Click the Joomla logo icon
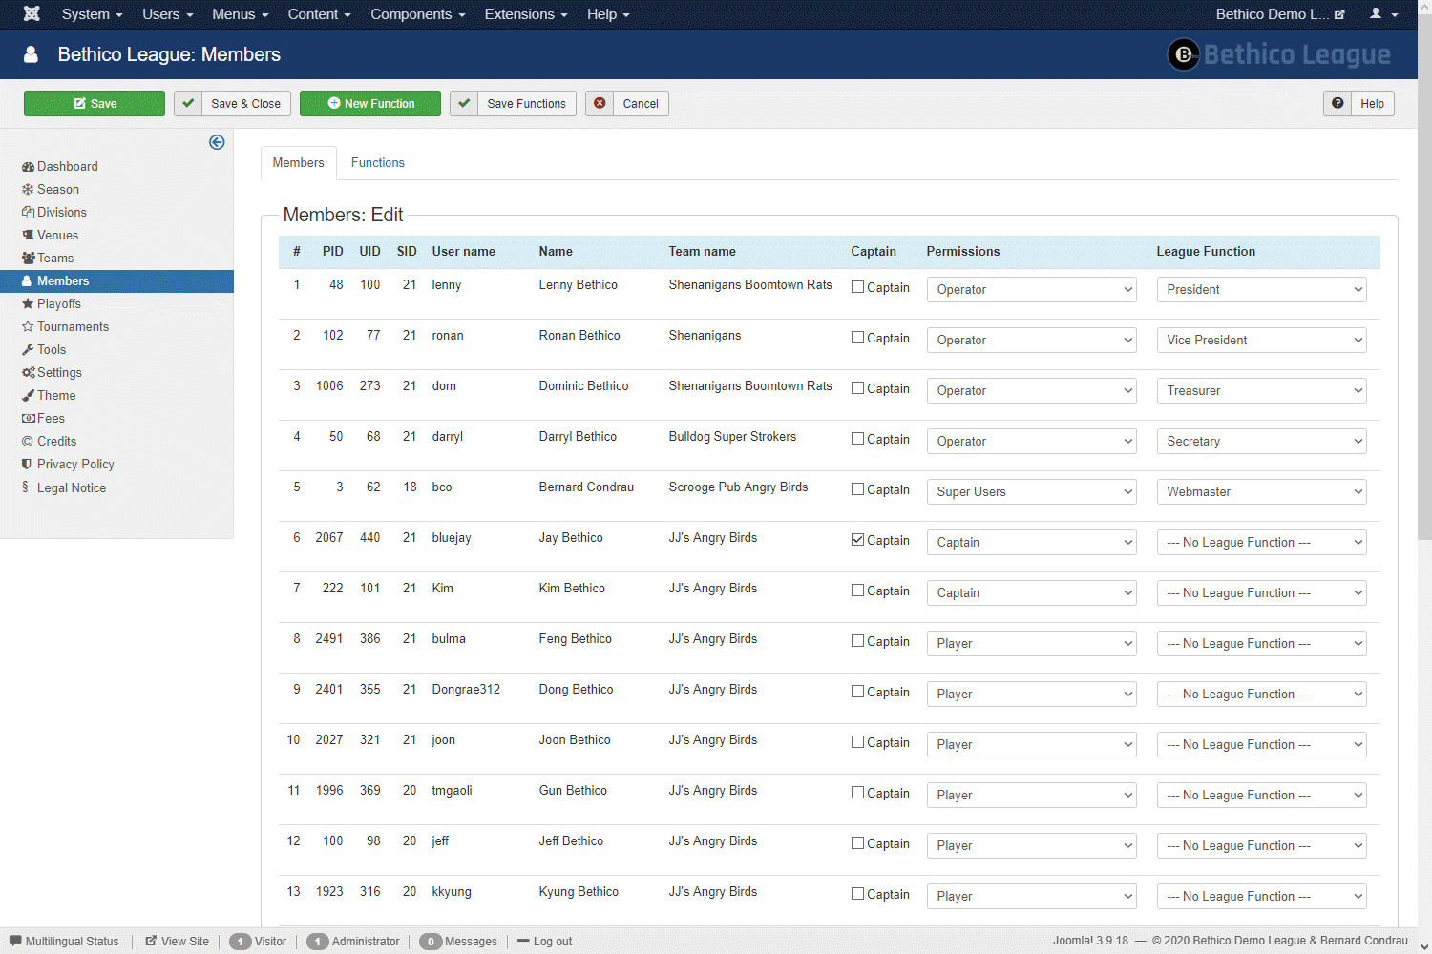 point(32,14)
